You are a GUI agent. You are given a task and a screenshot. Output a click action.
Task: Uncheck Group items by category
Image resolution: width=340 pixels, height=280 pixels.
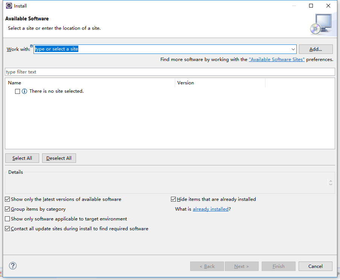tap(7, 209)
